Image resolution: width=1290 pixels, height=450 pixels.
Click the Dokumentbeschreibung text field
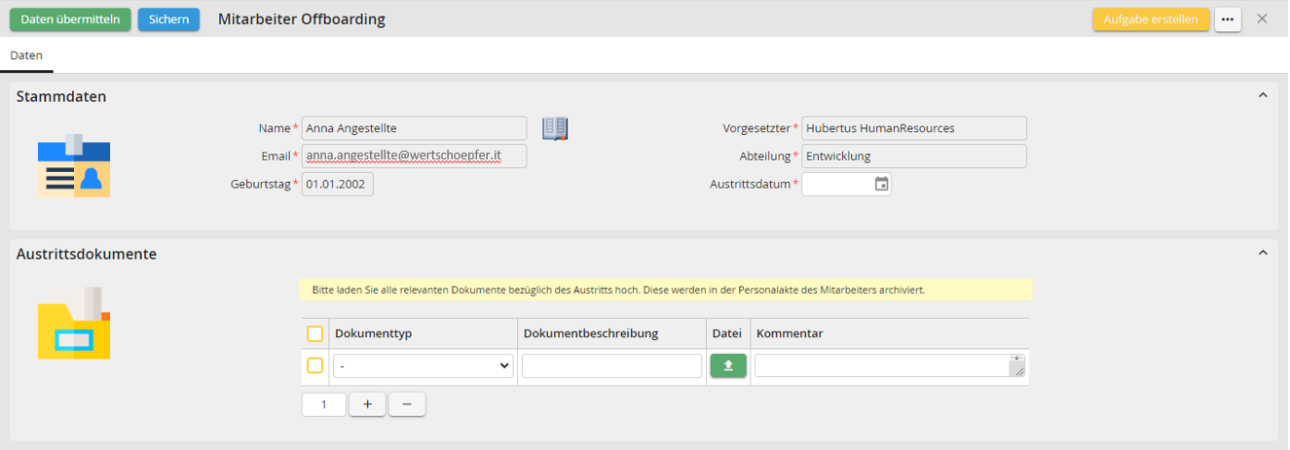pos(611,365)
